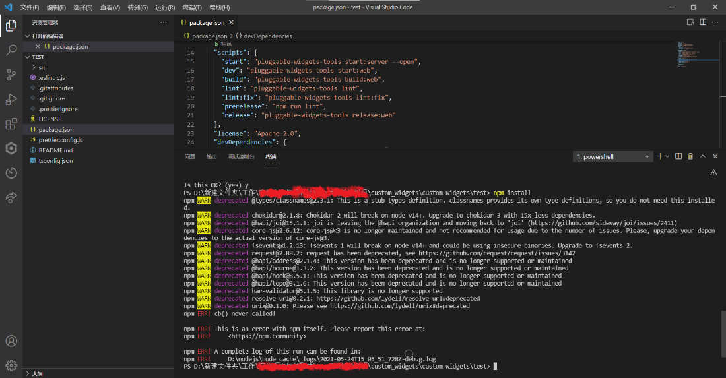Click the terminal prompt input area
Screen dimensions: 726x378
click(496, 366)
